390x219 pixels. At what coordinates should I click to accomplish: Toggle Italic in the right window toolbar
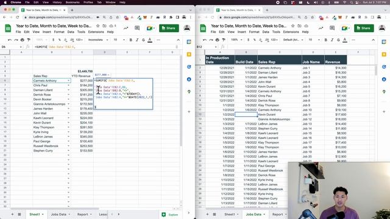click(x=332, y=40)
